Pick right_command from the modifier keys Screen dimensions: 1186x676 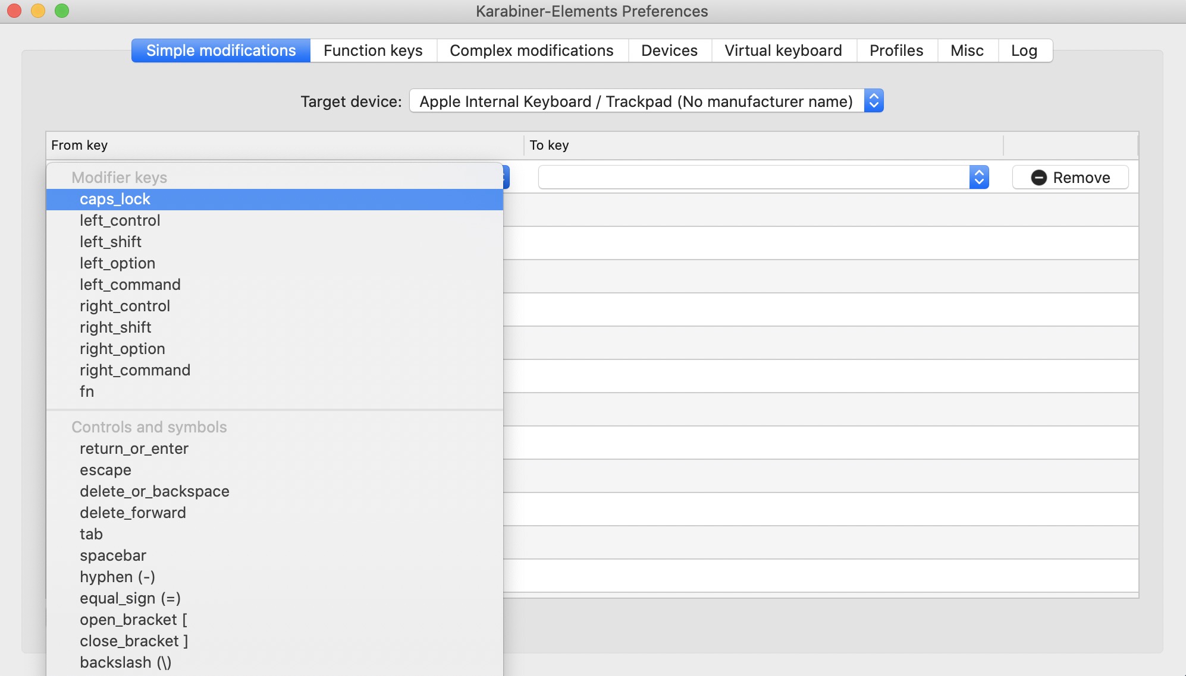(x=135, y=370)
